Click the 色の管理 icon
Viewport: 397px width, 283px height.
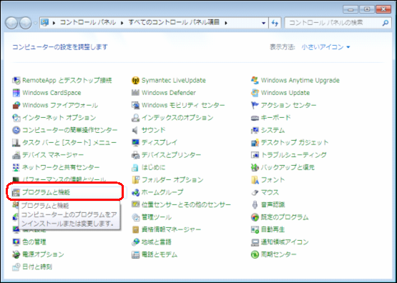point(16,242)
